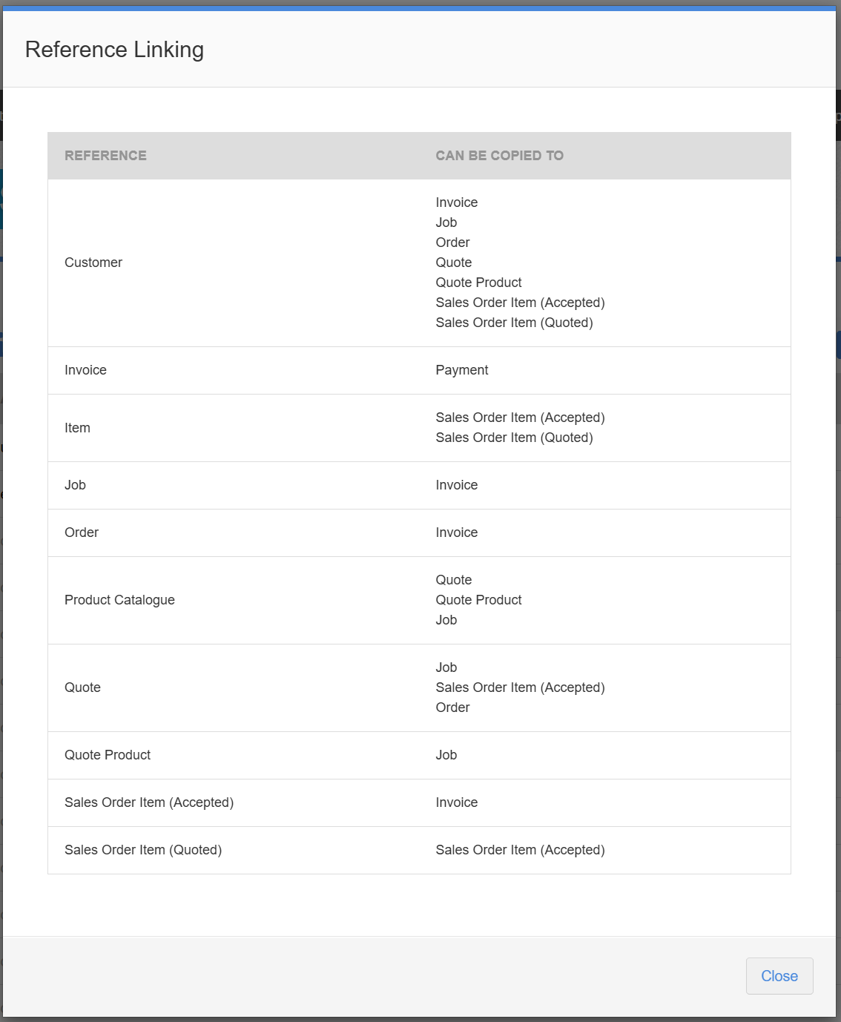Click the Item reference row label
Image resolution: width=841 pixels, height=1022 pixels.
[x=77, y=428]
